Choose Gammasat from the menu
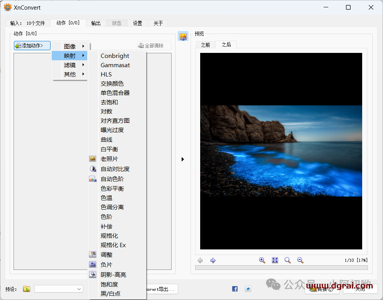Viewport: 383px width, 300px height. pyautogui.click(x=117, y=65)
